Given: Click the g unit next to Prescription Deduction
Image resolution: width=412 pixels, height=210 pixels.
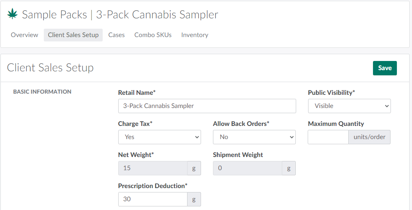Looking at the screenshot, I should point(194,199).
